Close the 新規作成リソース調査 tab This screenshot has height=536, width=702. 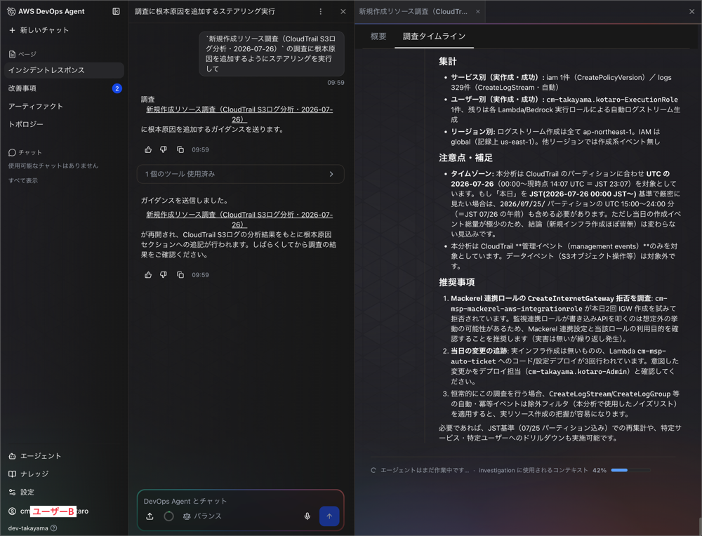pos(477,12)
